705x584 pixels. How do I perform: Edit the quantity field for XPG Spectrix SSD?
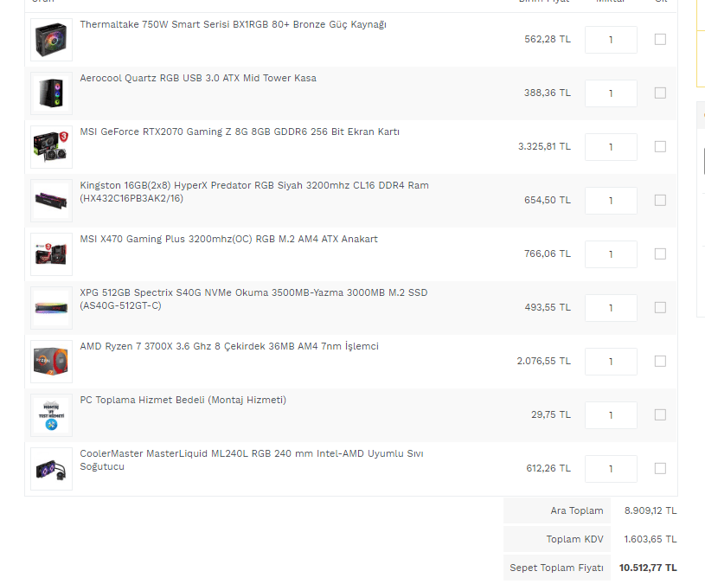pos(611,308)
